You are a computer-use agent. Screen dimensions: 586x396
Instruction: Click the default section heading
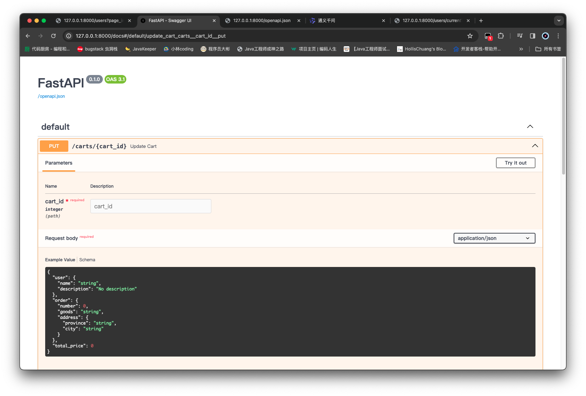[x=56, y=127]
